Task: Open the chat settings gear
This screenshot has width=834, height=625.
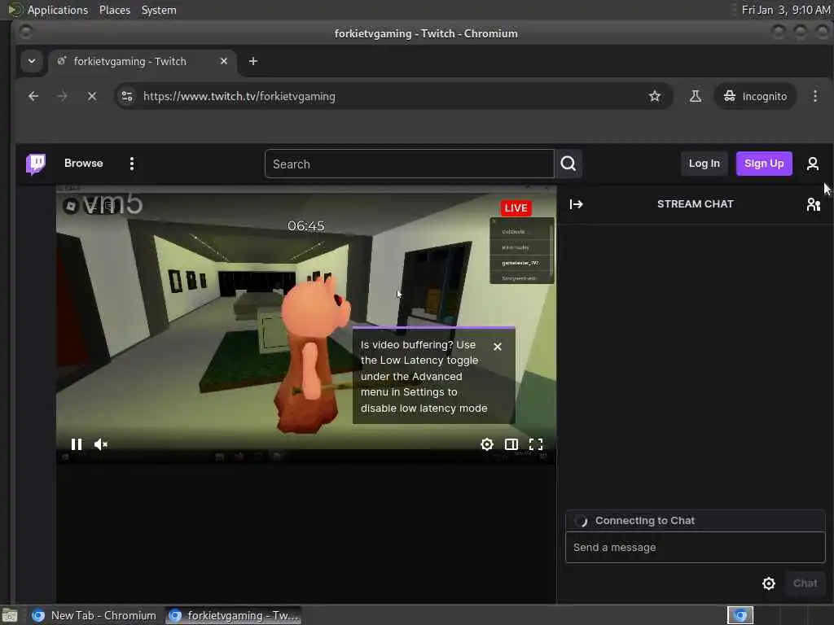Action: coord(768,583)
